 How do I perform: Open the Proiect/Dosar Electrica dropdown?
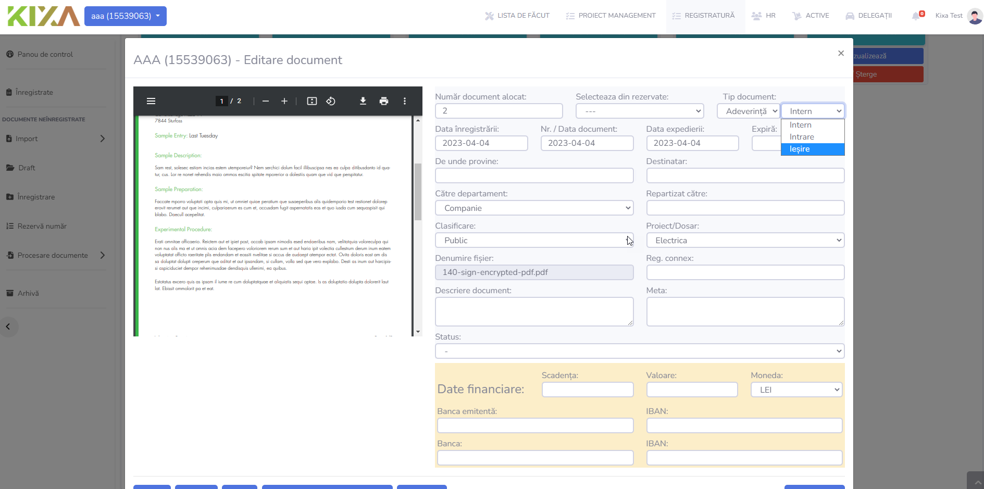pos(745,241)
